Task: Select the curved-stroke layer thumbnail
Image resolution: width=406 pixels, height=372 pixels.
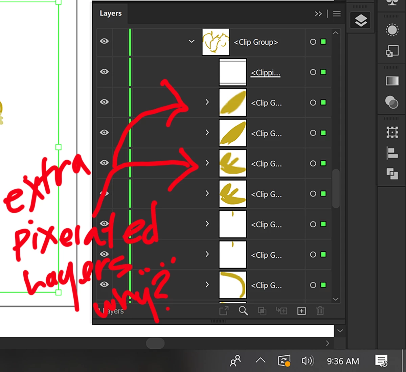Action: point(233,285)
